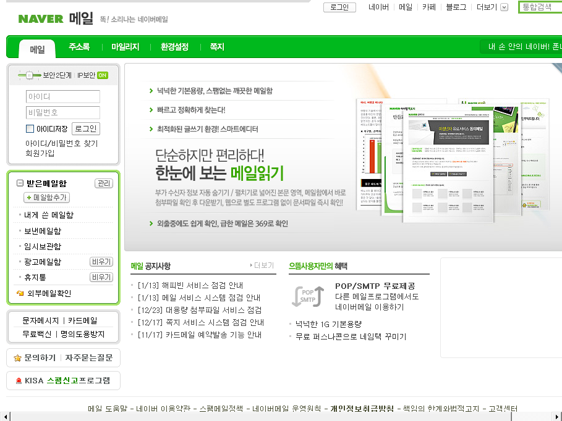Open the 쪽지 tab
This screenshot has width=562, height=421.
pos(217,47)
